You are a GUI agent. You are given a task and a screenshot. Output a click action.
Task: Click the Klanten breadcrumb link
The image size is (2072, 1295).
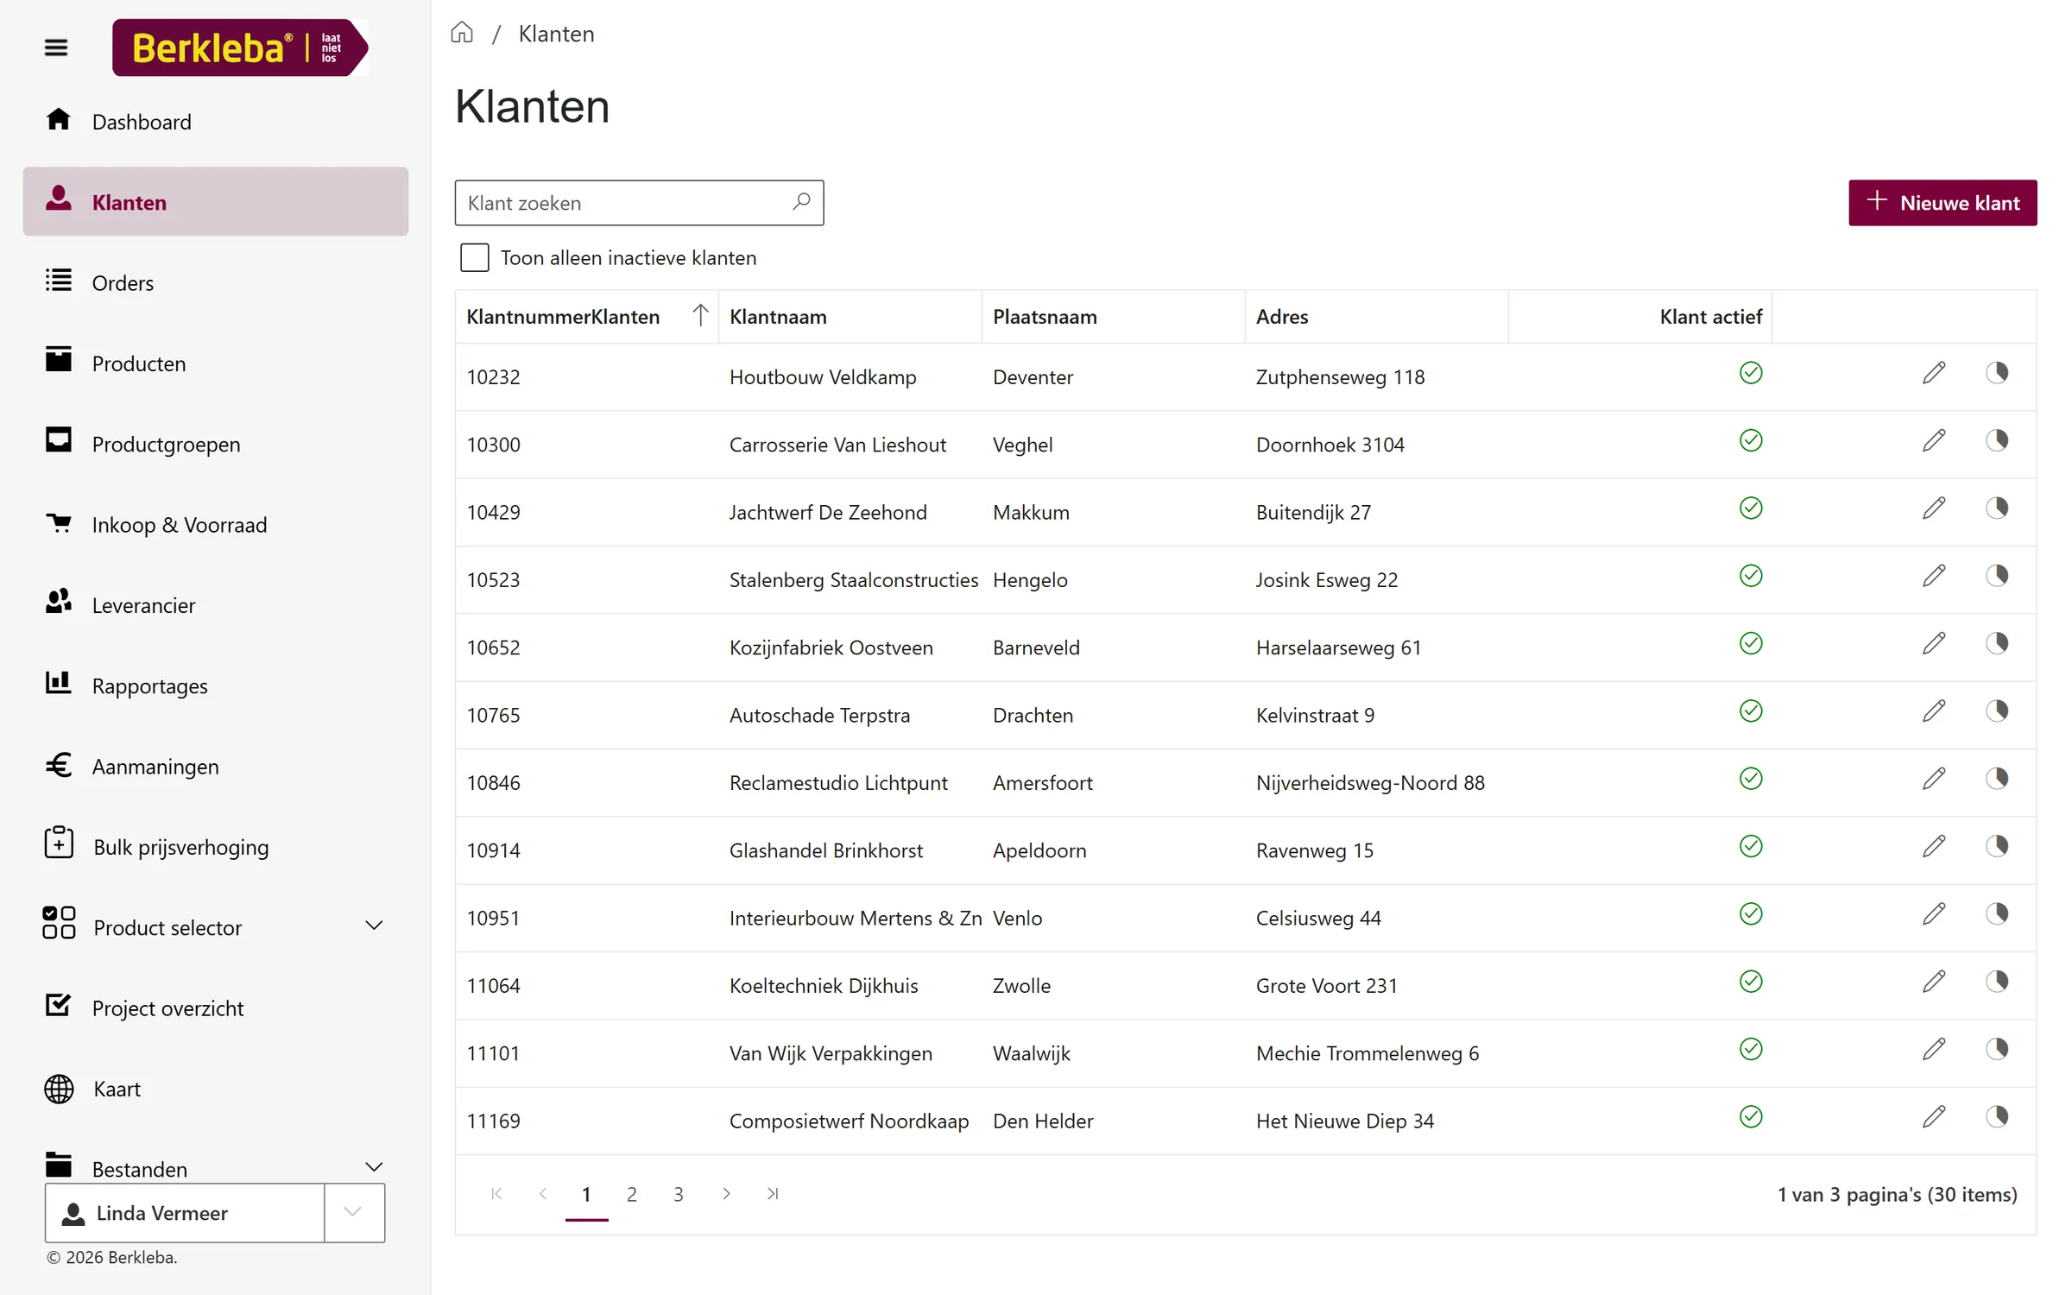tap(556, 34)
